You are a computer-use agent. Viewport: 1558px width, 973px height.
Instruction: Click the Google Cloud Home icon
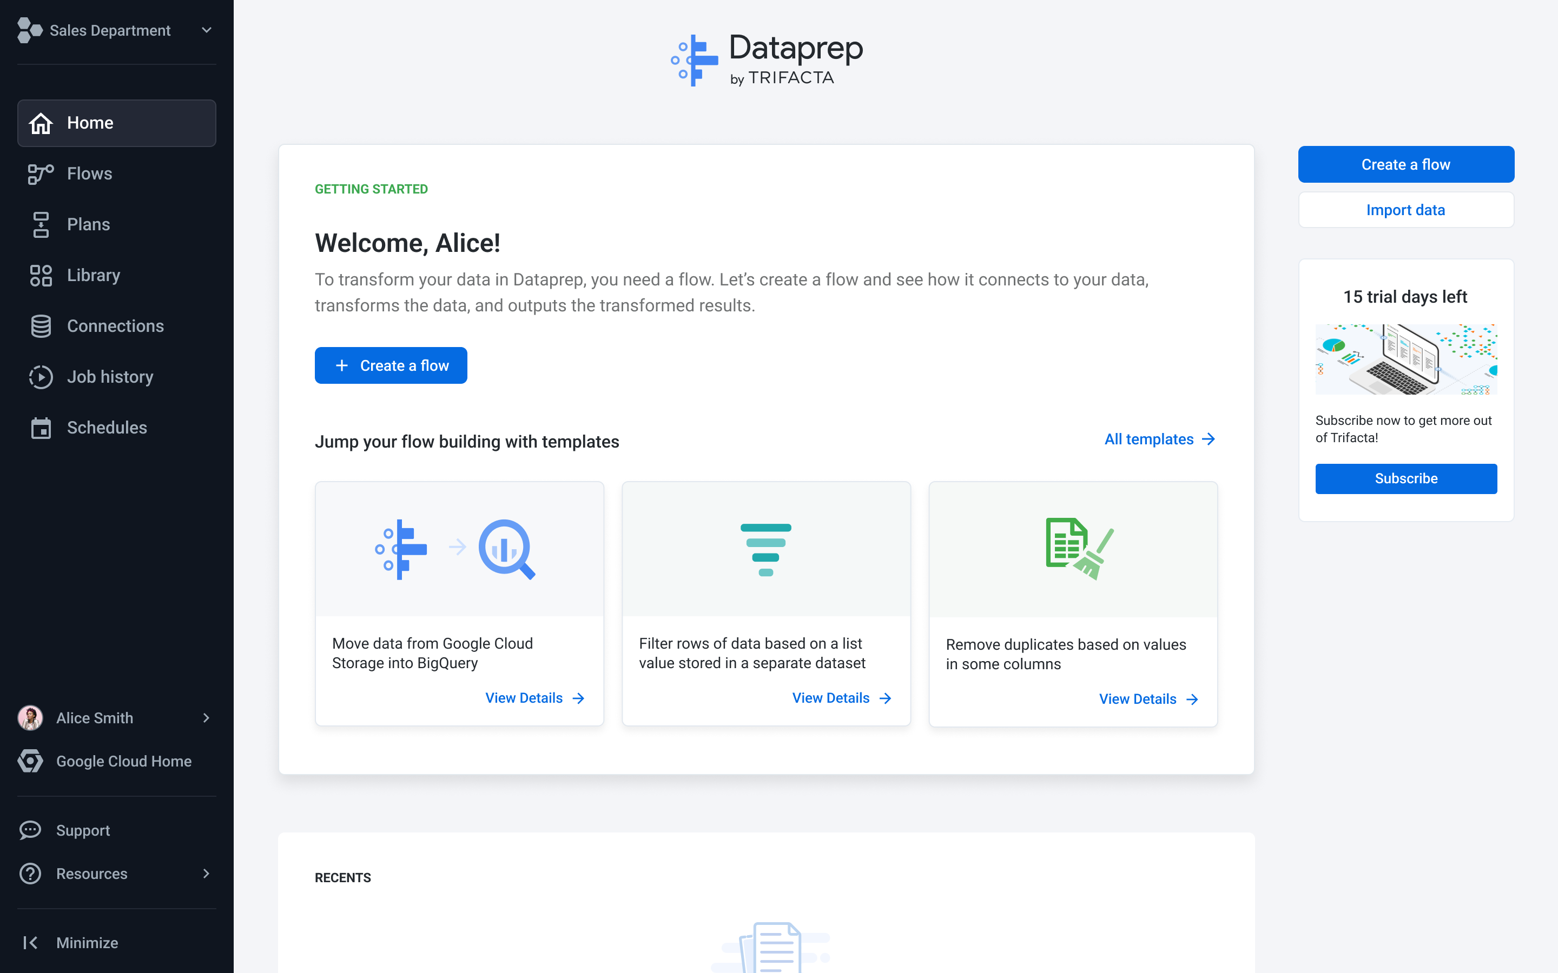pos(30,761)
